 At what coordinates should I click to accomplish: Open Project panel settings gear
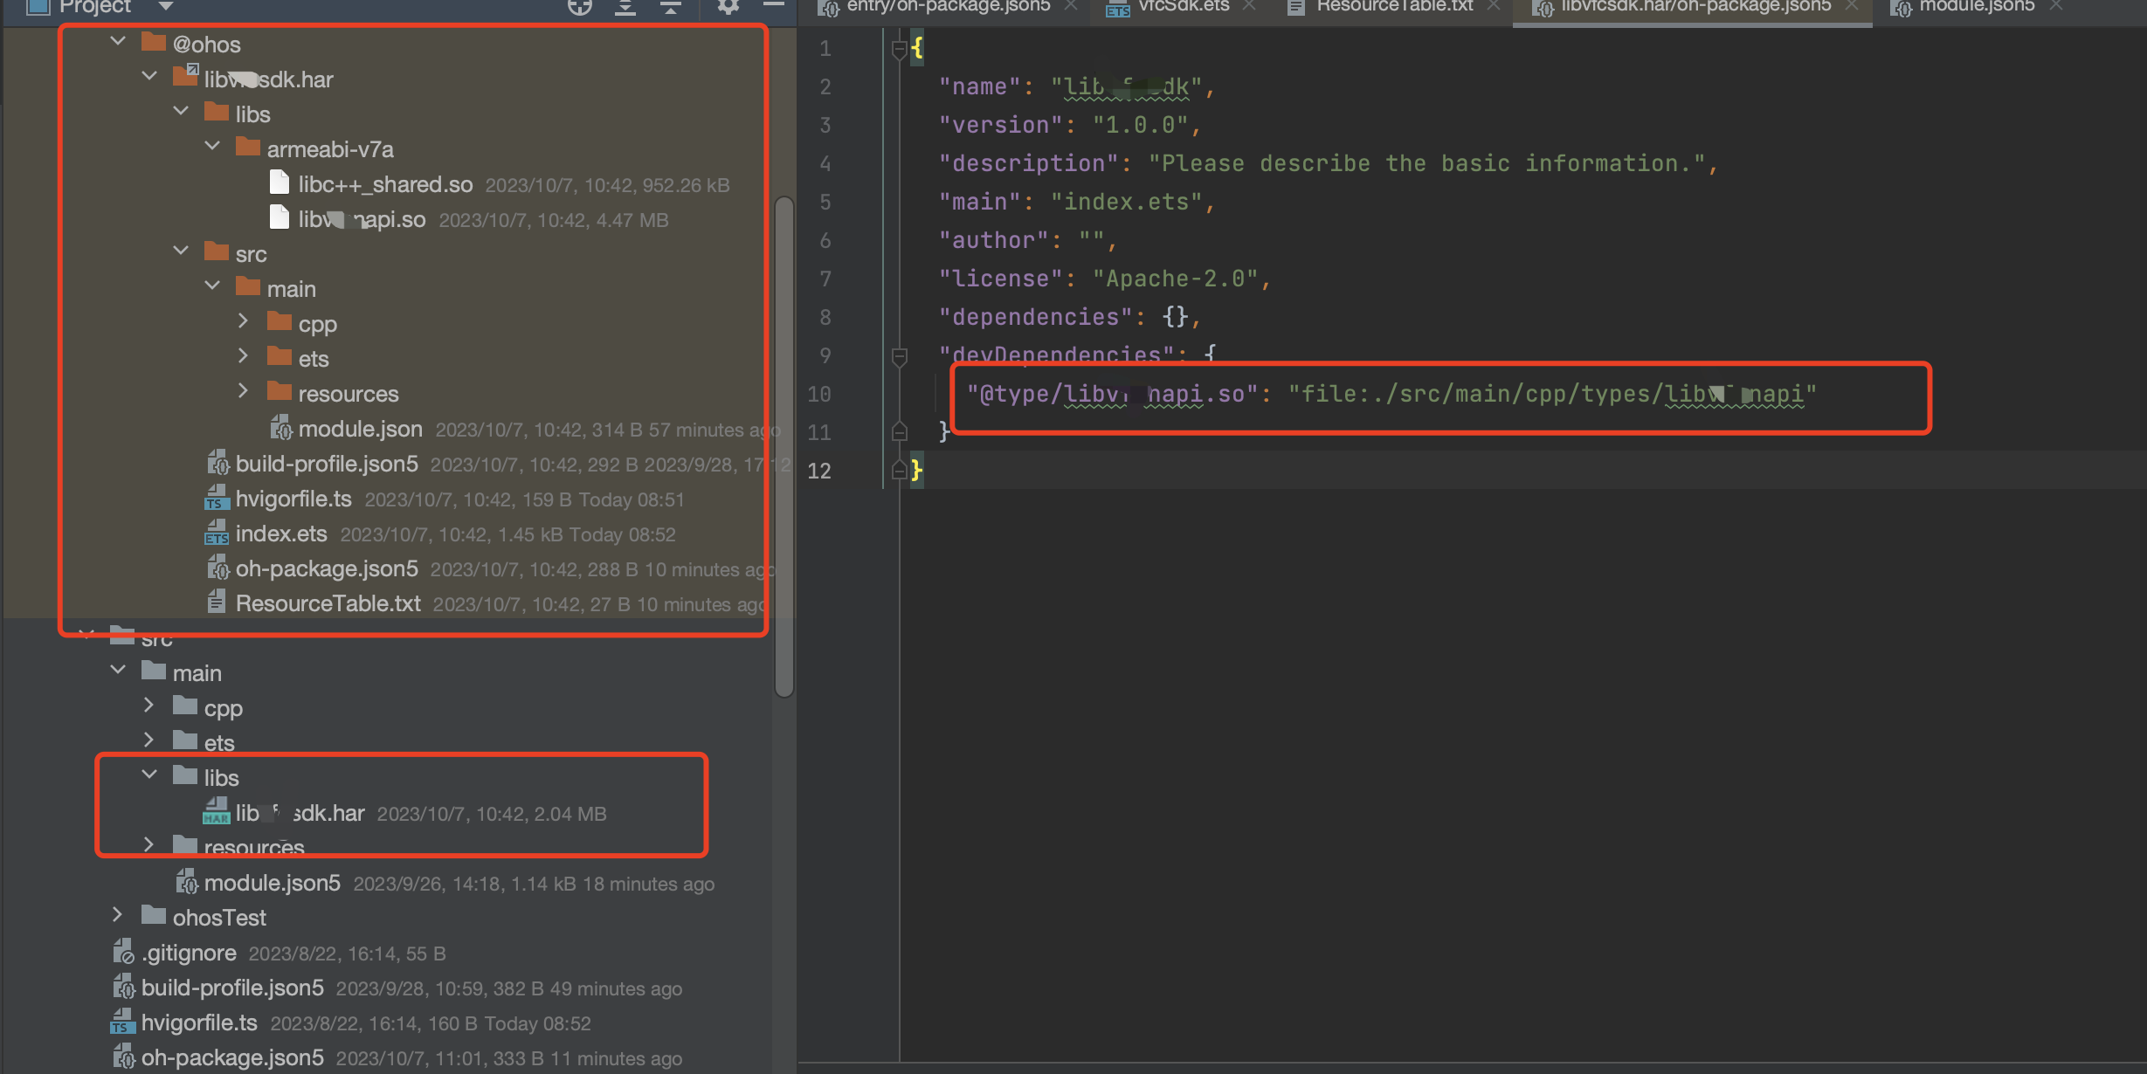click(x=728, y=7)
